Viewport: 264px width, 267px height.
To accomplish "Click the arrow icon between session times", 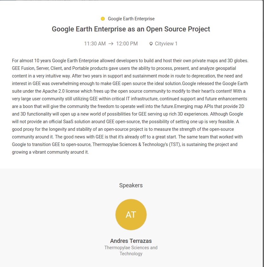I will coord(111,44).
